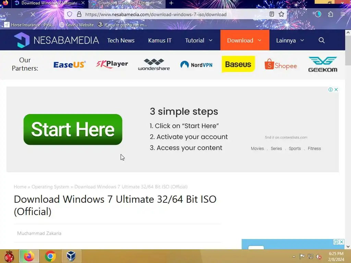Open Kamus IT section

[160, 40]
